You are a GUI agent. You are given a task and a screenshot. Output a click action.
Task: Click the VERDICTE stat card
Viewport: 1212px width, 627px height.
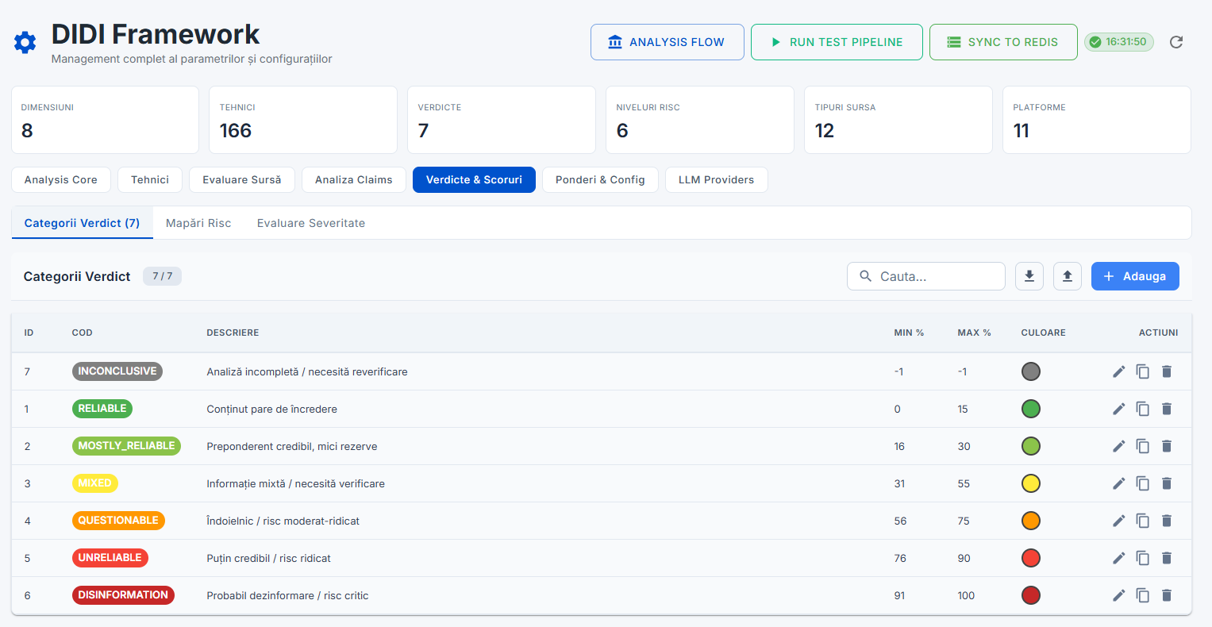[x=502, y=120]
